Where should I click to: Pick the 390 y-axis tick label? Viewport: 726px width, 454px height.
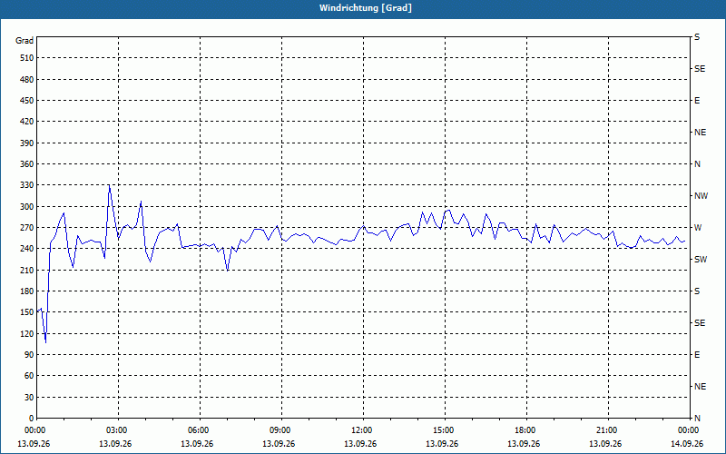(27, 143)
